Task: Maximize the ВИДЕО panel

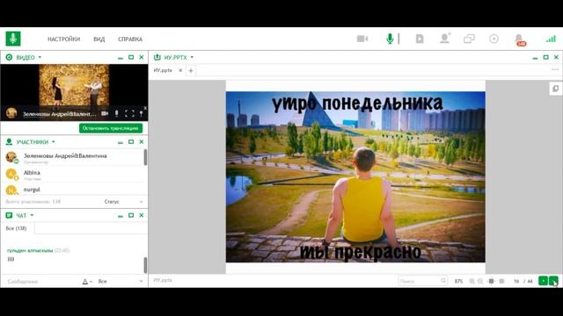Action: point(131,57)
